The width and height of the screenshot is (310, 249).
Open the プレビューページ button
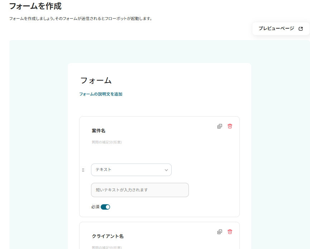coord(281,29)
